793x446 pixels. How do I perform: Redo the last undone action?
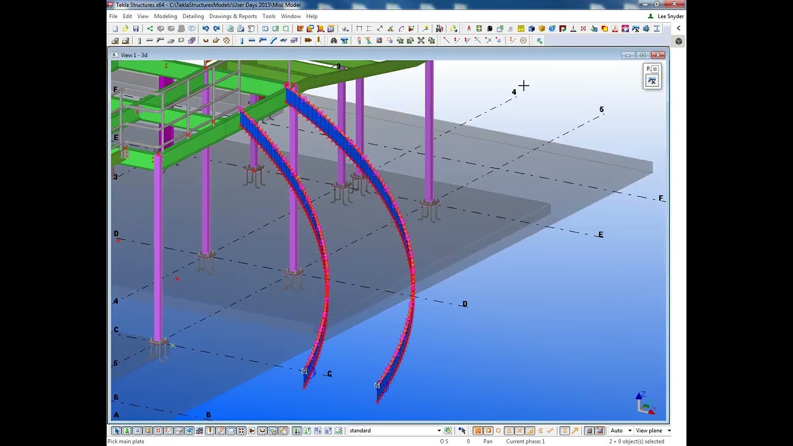coord(216,28)
